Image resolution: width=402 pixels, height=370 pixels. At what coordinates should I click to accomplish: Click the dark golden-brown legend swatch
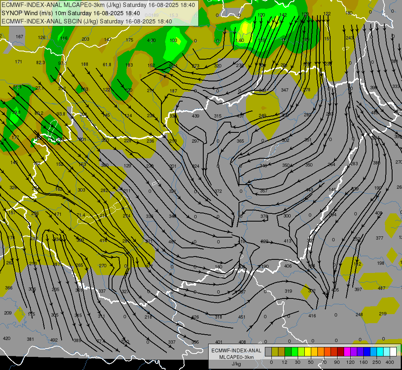coord(282,352)
